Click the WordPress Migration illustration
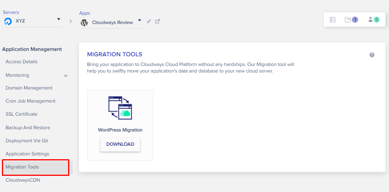The image size is (389, 192). coord(120,108)
